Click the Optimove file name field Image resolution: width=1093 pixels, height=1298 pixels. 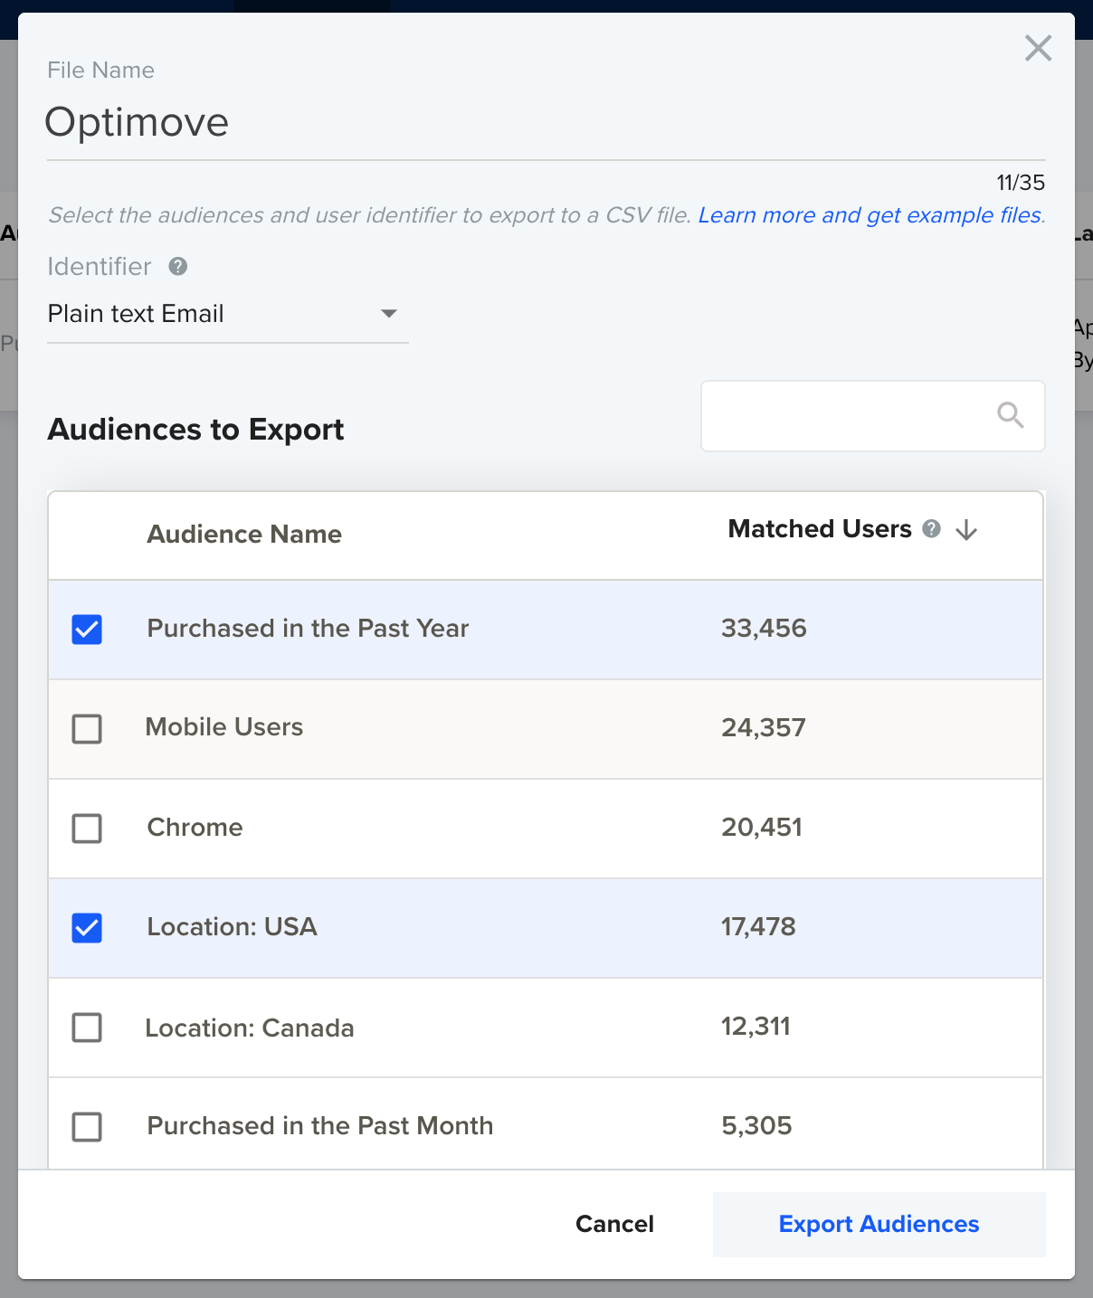click(x=546, y=123)
